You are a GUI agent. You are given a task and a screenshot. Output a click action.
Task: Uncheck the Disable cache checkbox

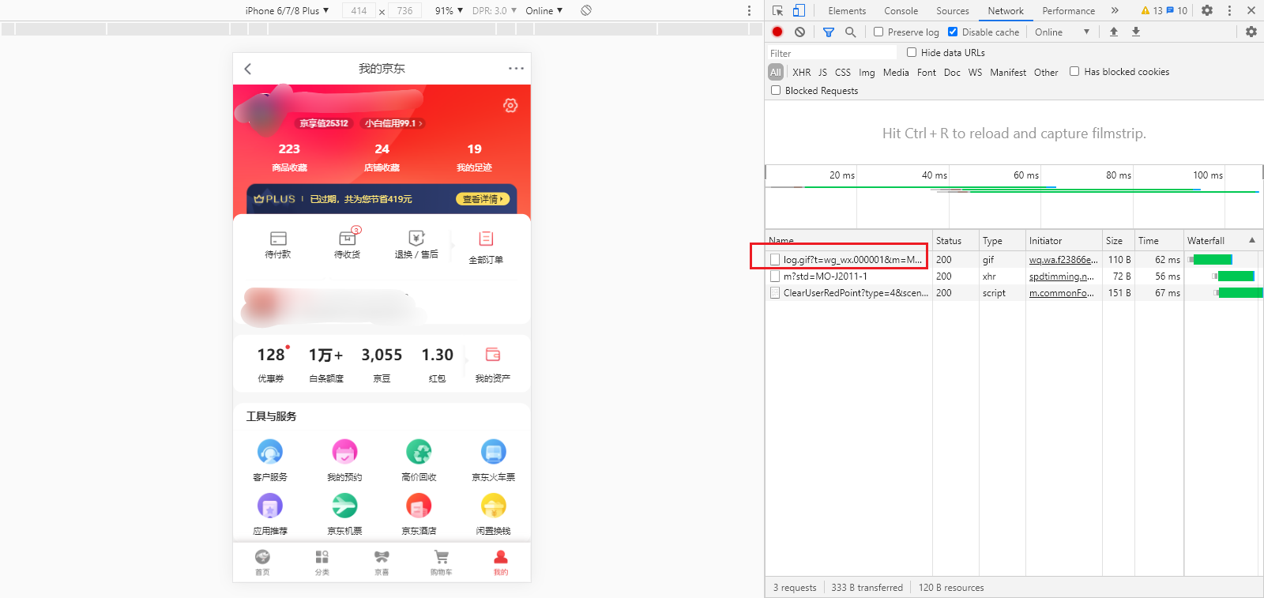click(953, 32)
